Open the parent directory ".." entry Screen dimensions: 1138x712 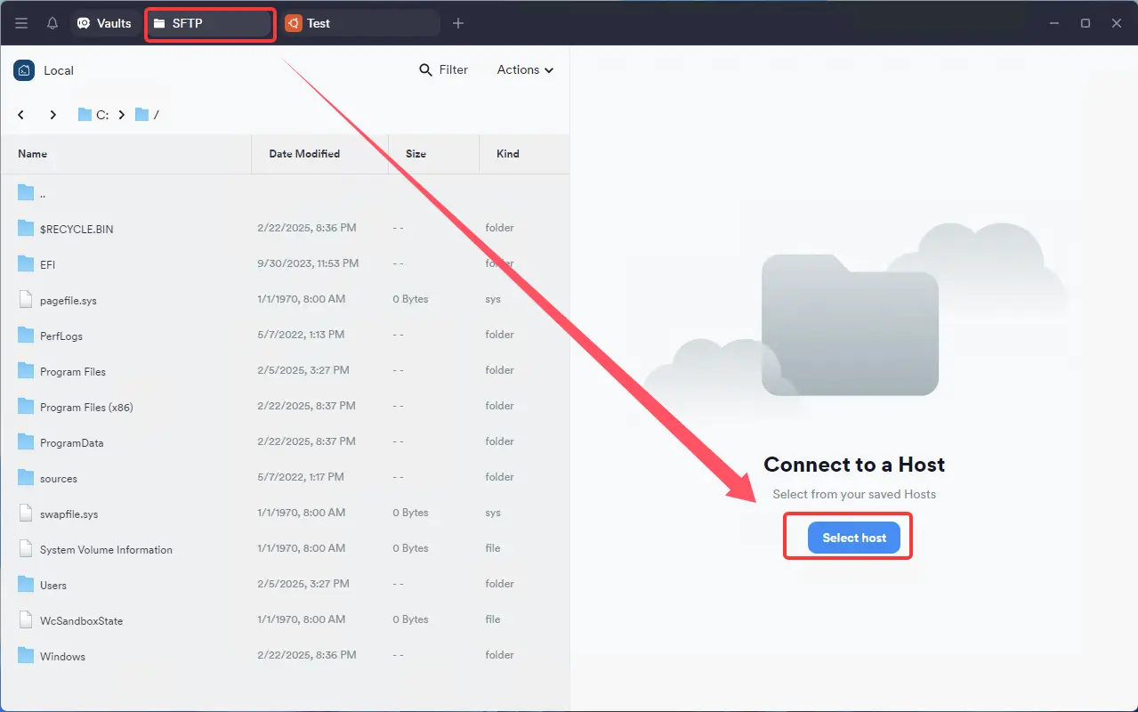click(x=42, y=193)
